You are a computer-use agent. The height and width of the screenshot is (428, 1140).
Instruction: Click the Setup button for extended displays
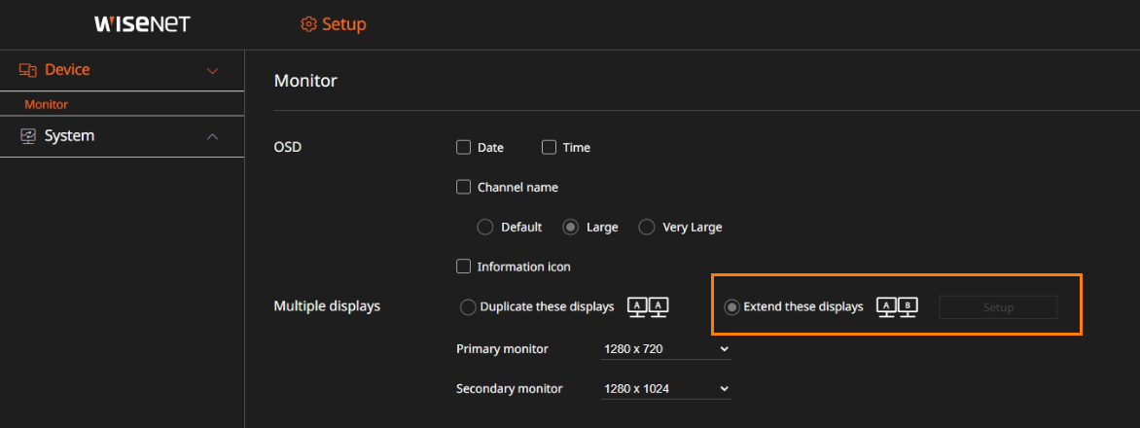click(998, 307)
